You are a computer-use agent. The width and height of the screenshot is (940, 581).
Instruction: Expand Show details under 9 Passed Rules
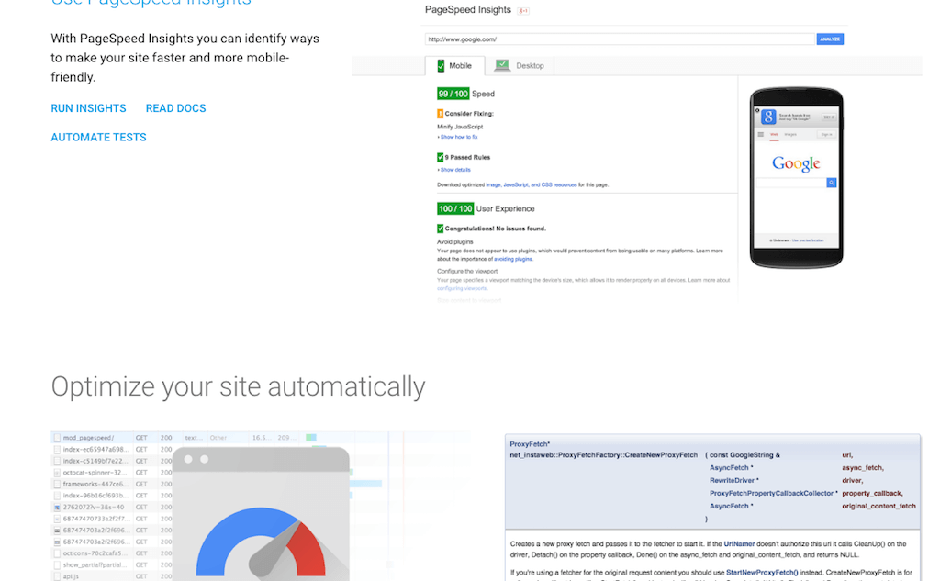454,170
